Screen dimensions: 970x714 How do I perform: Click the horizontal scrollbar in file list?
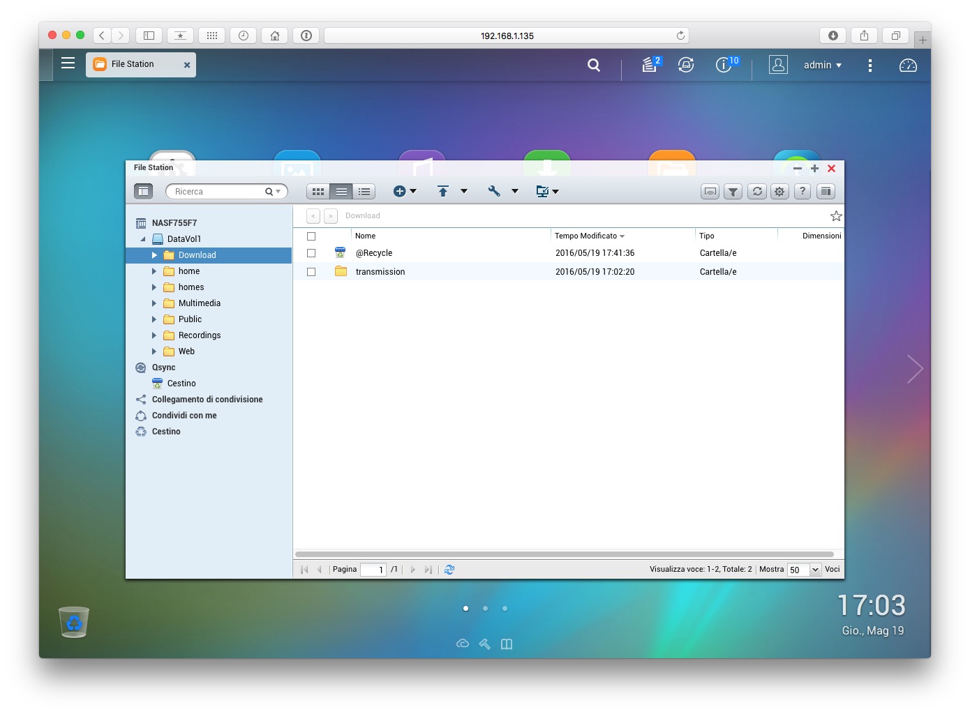(564, 554)
